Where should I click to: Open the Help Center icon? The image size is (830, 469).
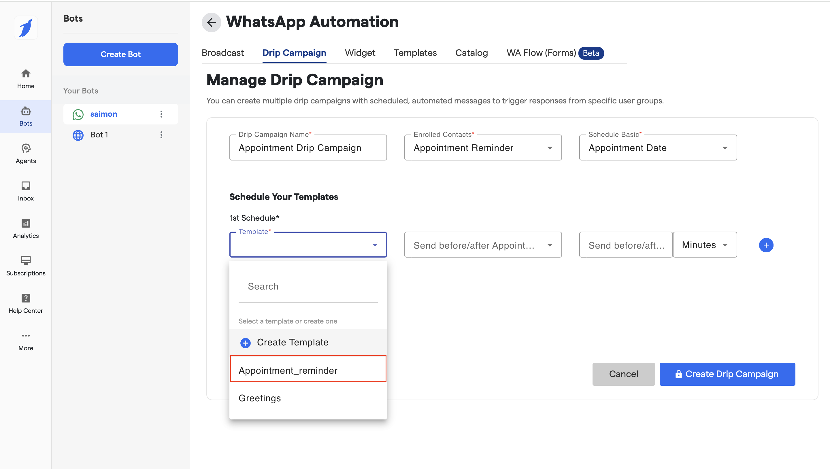(x=26, y=303)
